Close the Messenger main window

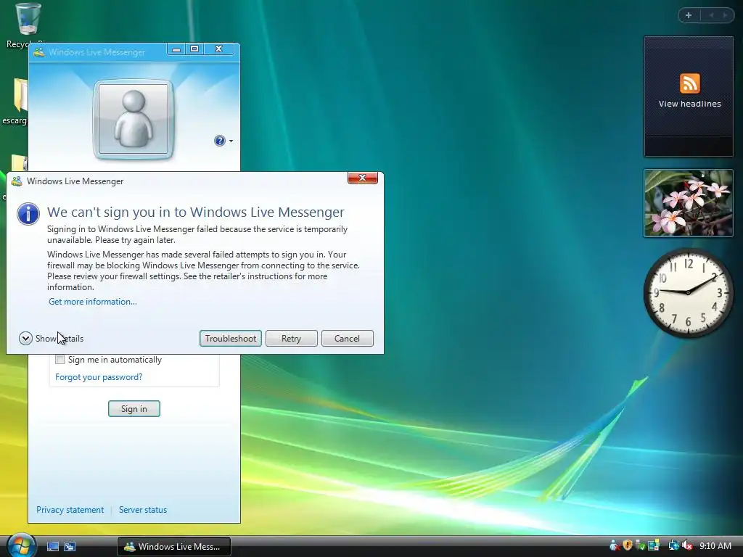(218, 49)
